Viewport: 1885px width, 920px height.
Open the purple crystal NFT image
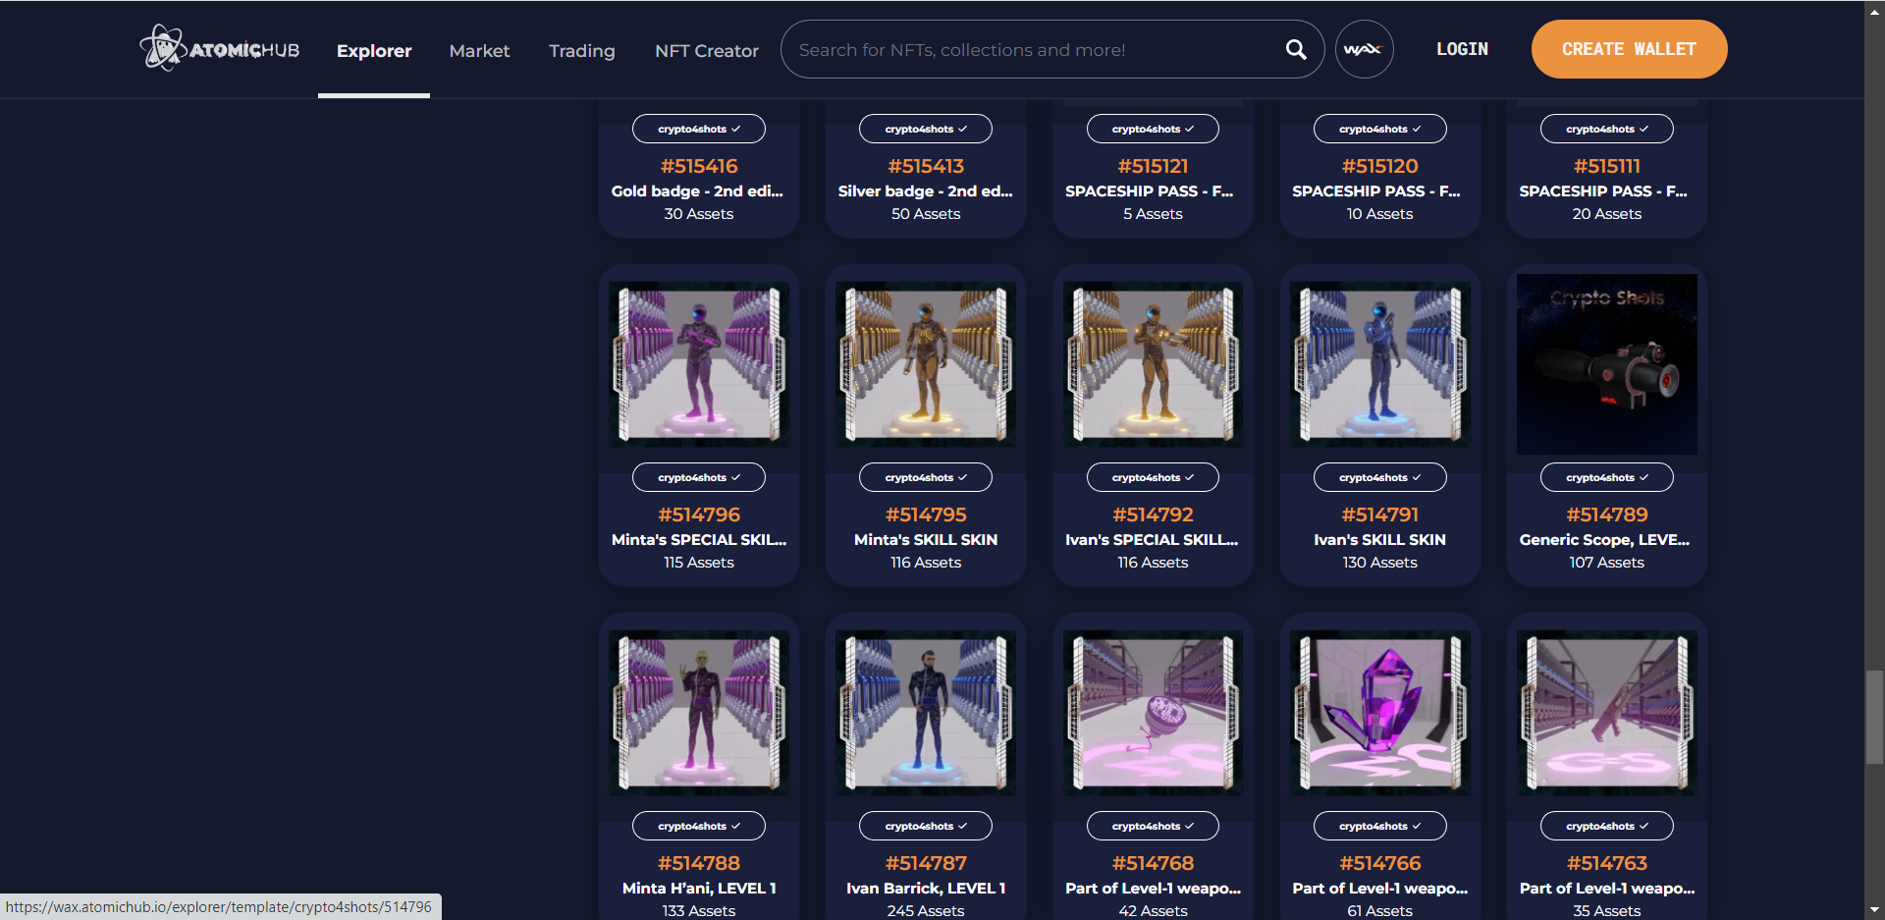coord(1379,713)
